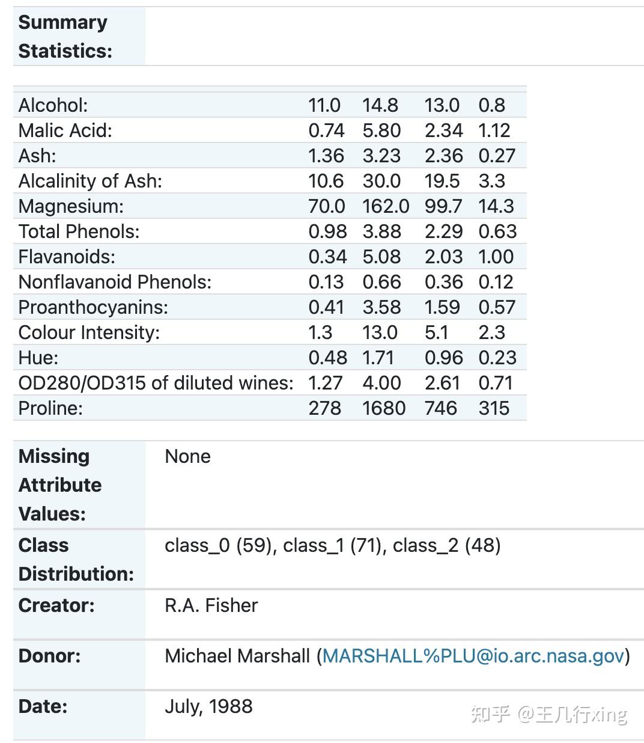Select the Total Phenols row label
644x743 pixels.
pos(79,231)
